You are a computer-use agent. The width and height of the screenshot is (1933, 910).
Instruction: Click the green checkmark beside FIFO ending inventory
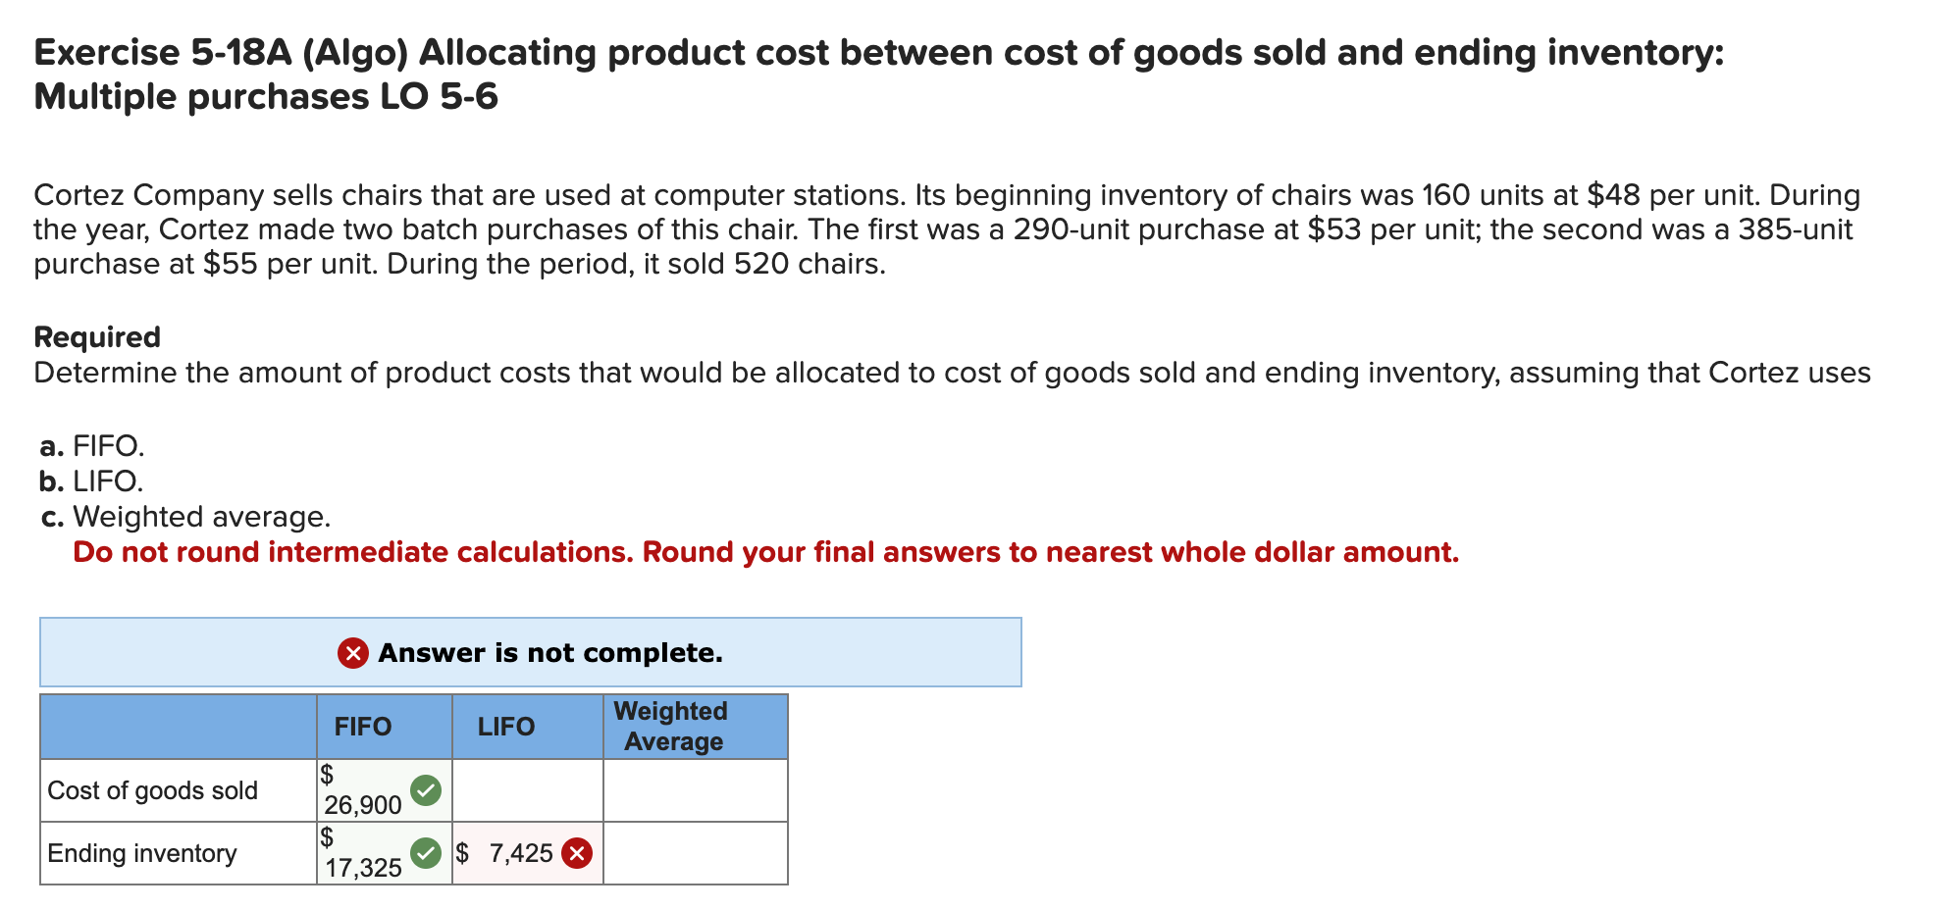point(426,852)
